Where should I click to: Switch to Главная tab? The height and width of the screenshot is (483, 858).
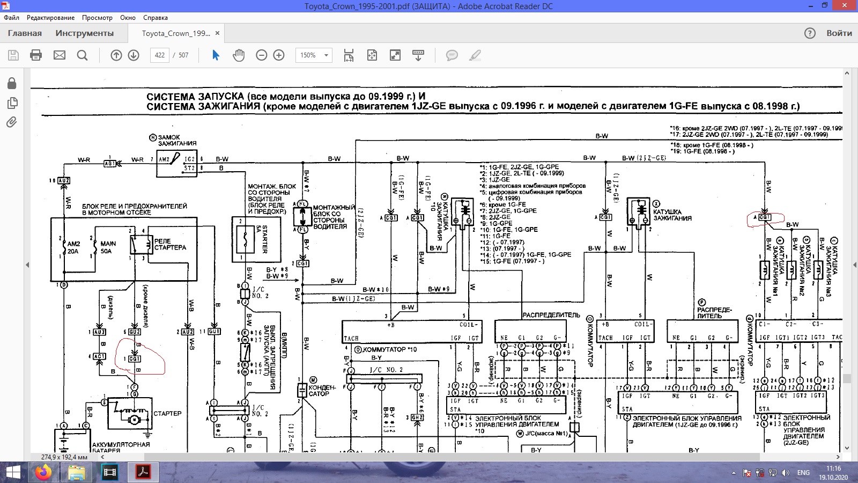(25, 33)
